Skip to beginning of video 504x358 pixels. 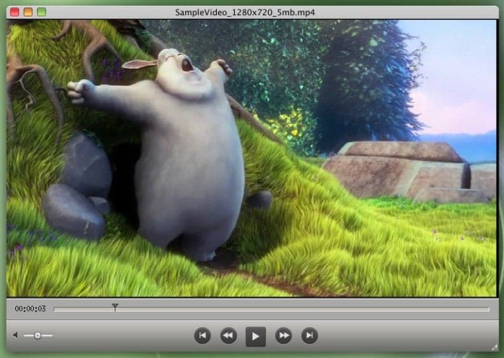click(202, 335)
